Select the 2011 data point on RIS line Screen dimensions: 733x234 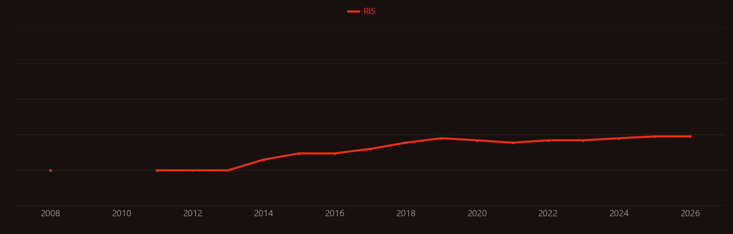click(157, 170)
